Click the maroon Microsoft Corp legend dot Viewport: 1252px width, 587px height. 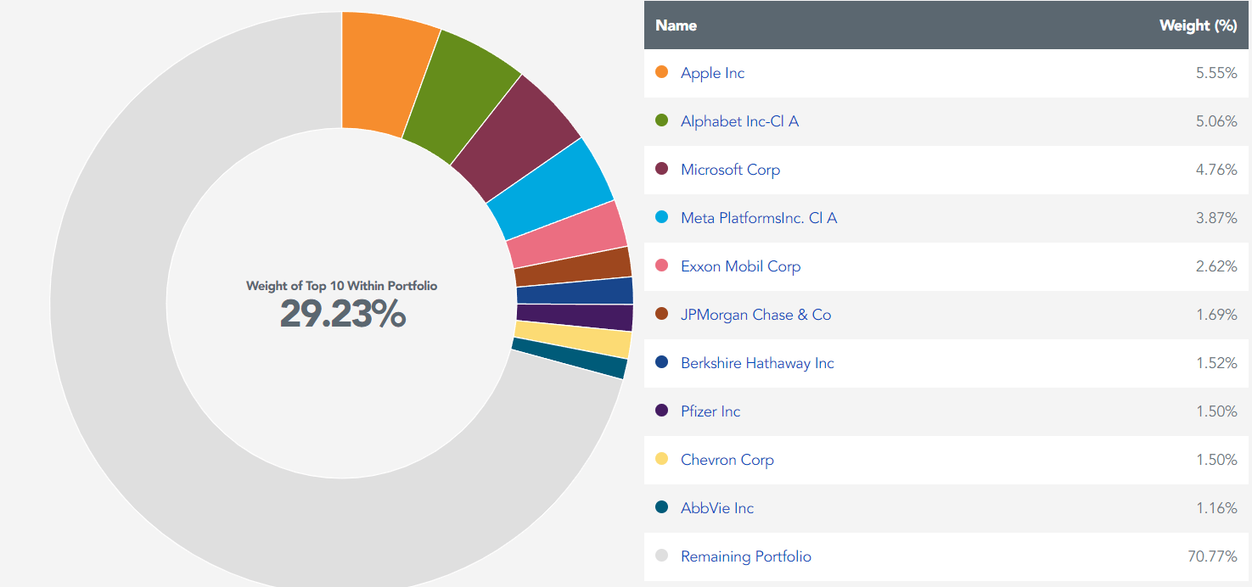click(x=662, y=170)
